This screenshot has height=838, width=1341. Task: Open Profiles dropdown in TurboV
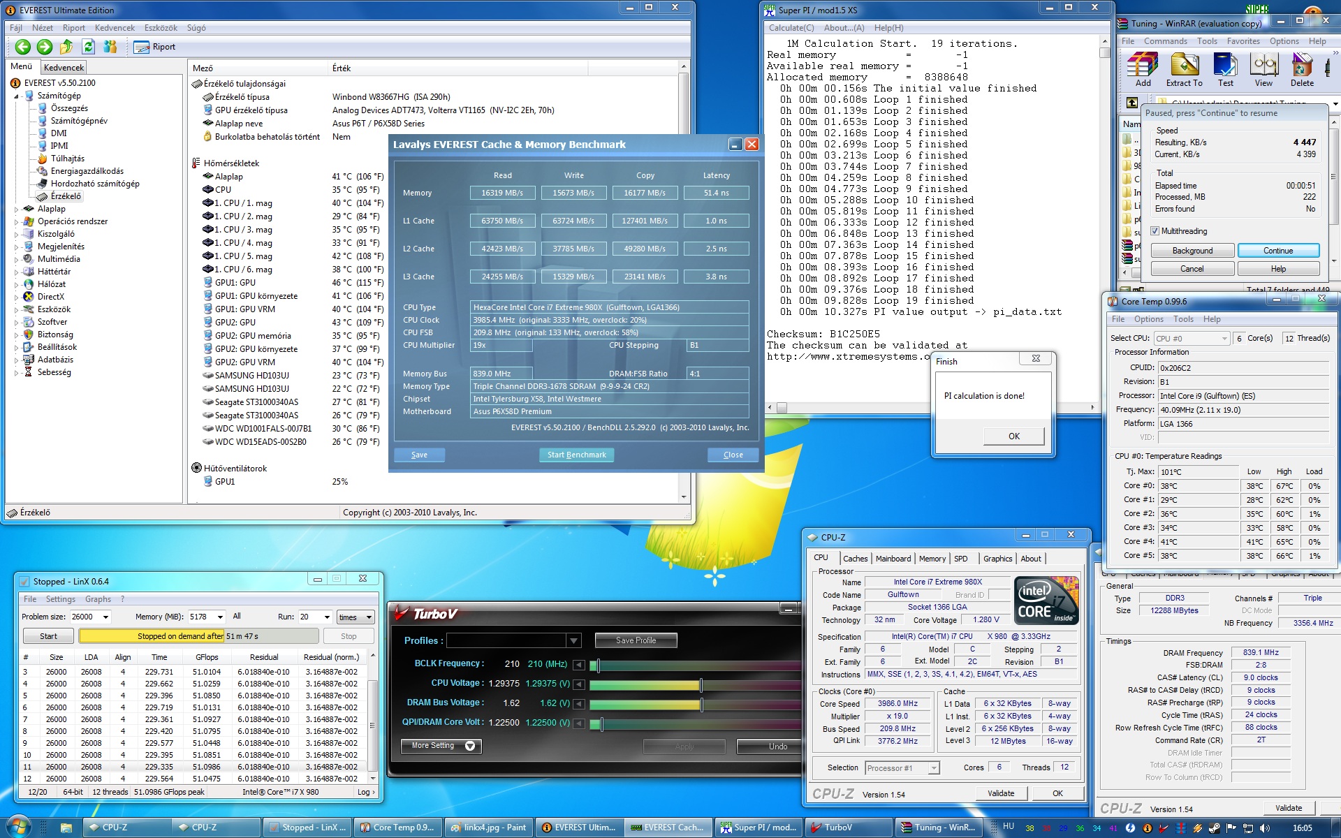[573, 640]
